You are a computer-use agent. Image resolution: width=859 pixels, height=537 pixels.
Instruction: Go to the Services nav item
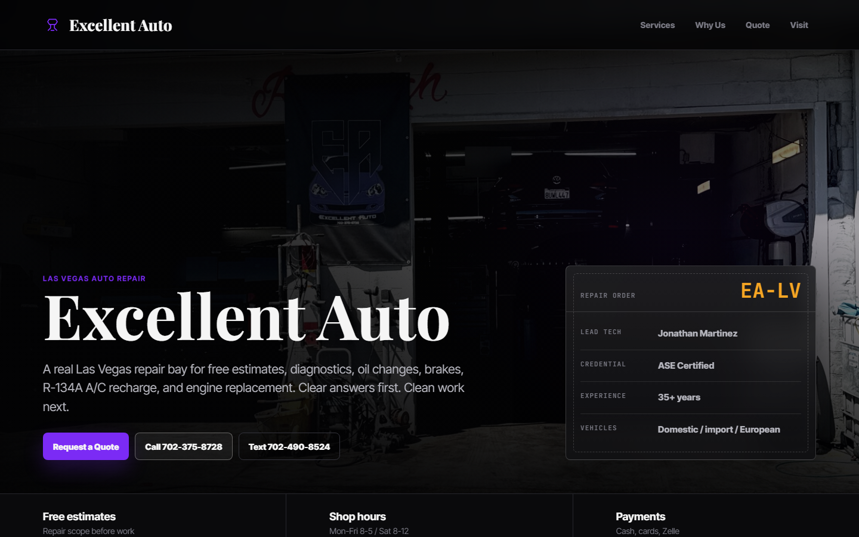pos(657,25)
